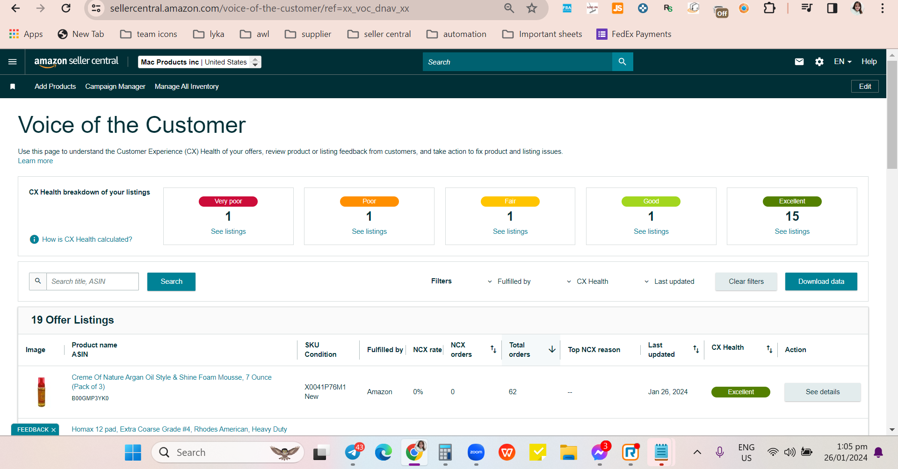
Task: Open the Mac Products inc account switcher
Action: (200, 62)
